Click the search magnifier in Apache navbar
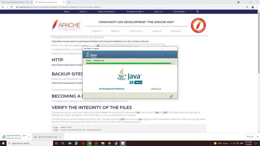The height and width of the screenshot is (146, 260). click(x=197, y=12)
